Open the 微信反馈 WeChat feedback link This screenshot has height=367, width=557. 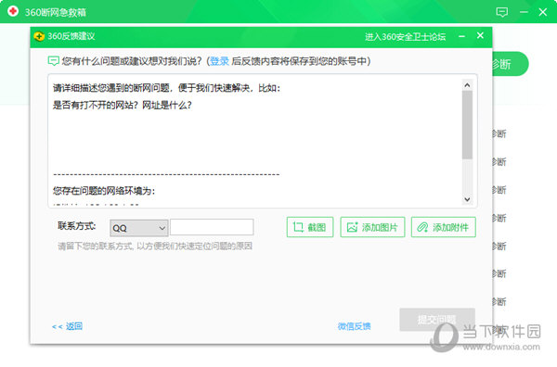(354, 326)
